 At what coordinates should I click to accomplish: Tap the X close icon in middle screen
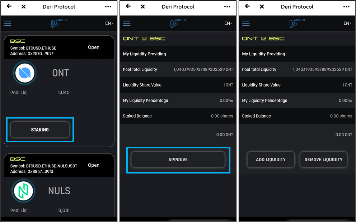[142, 6]
